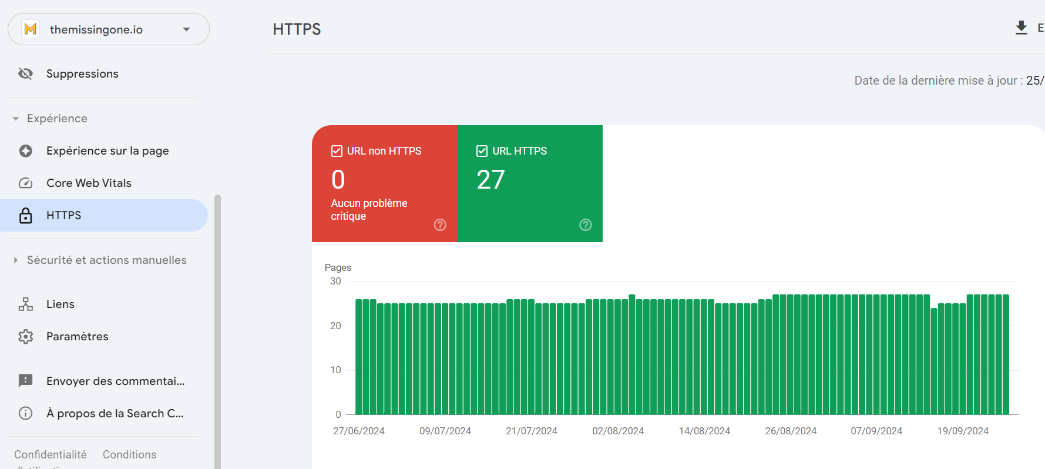Click the Pages axis title
This screenshot has height=469, width=1045.
click(x=338, y=267)
